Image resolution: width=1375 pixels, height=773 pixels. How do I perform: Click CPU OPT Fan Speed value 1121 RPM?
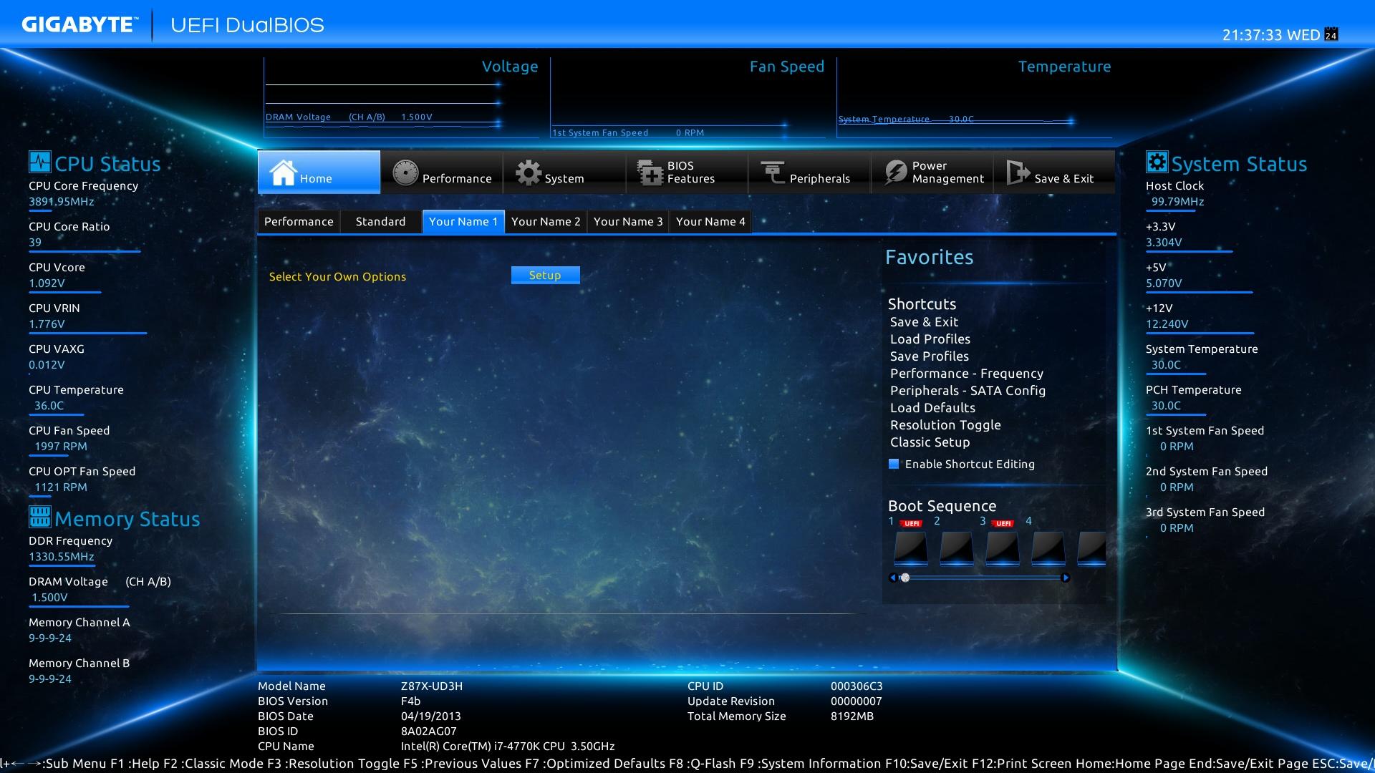tap(61, 487)
